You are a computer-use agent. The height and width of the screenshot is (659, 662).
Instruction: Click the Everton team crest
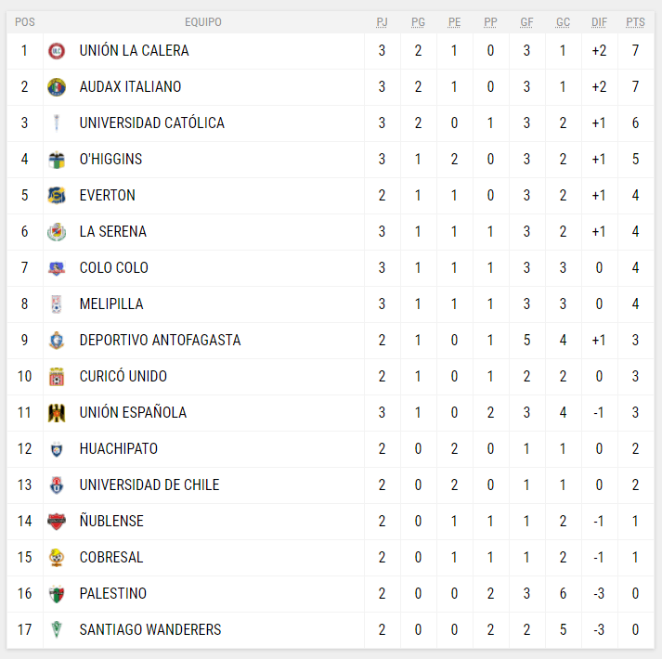pos(57,196)
